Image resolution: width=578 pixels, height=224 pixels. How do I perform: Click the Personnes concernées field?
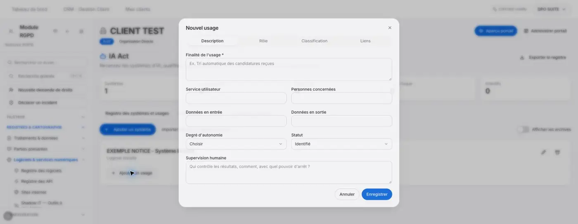tap(341, 98)
